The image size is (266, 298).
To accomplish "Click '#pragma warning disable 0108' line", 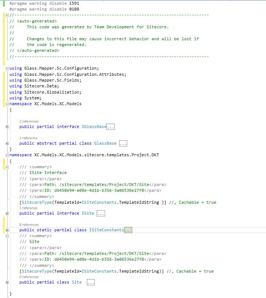I will [44, 9].
